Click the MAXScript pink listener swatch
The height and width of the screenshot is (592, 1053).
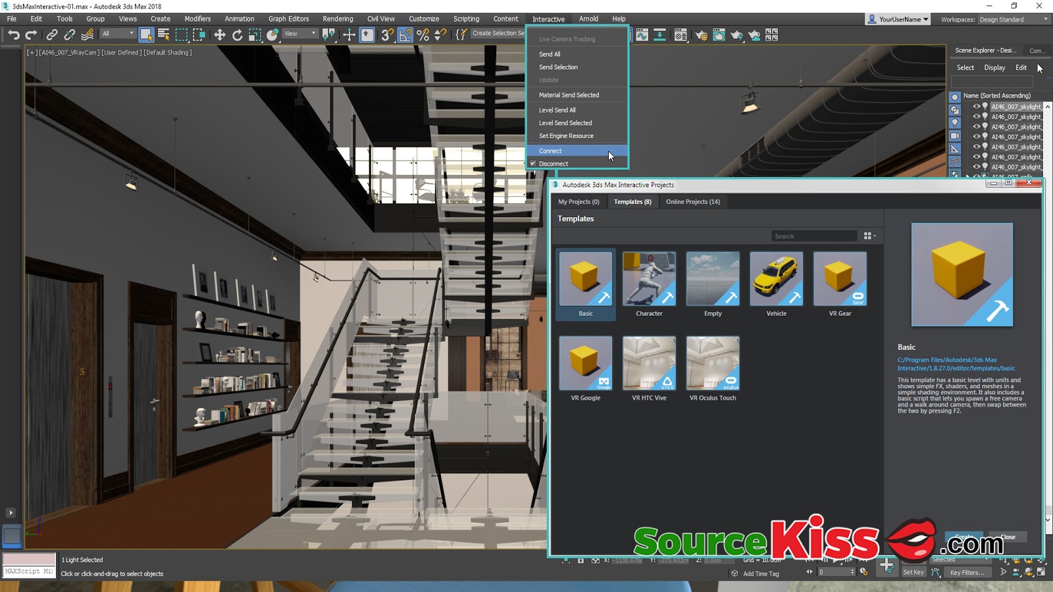click(x=29, y=559)
